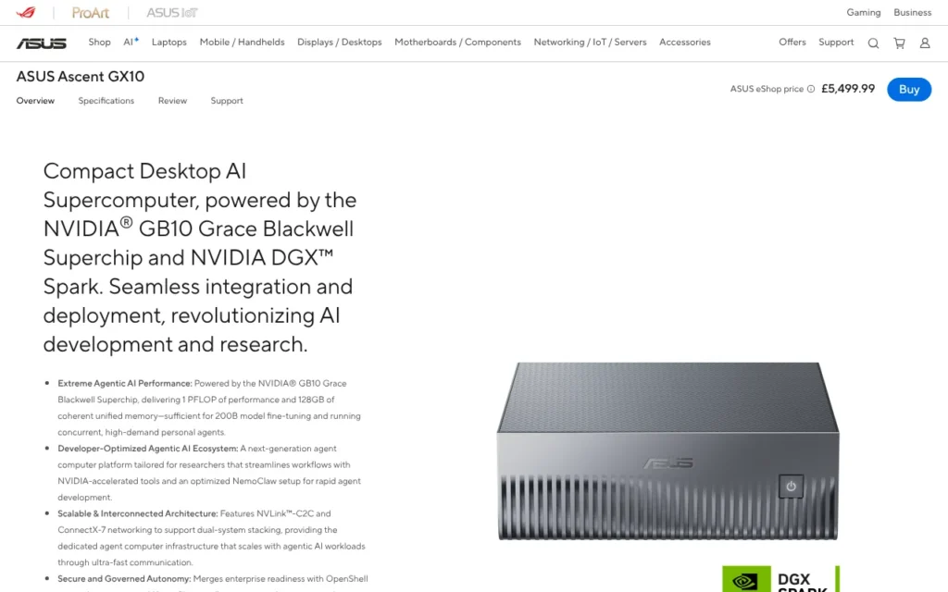Image resolution: width=948 pixels, height=592 pixels.
Task: Click the ASUS Ascent GX10 title
Action: pyautogui.click(x=81, y=77)
